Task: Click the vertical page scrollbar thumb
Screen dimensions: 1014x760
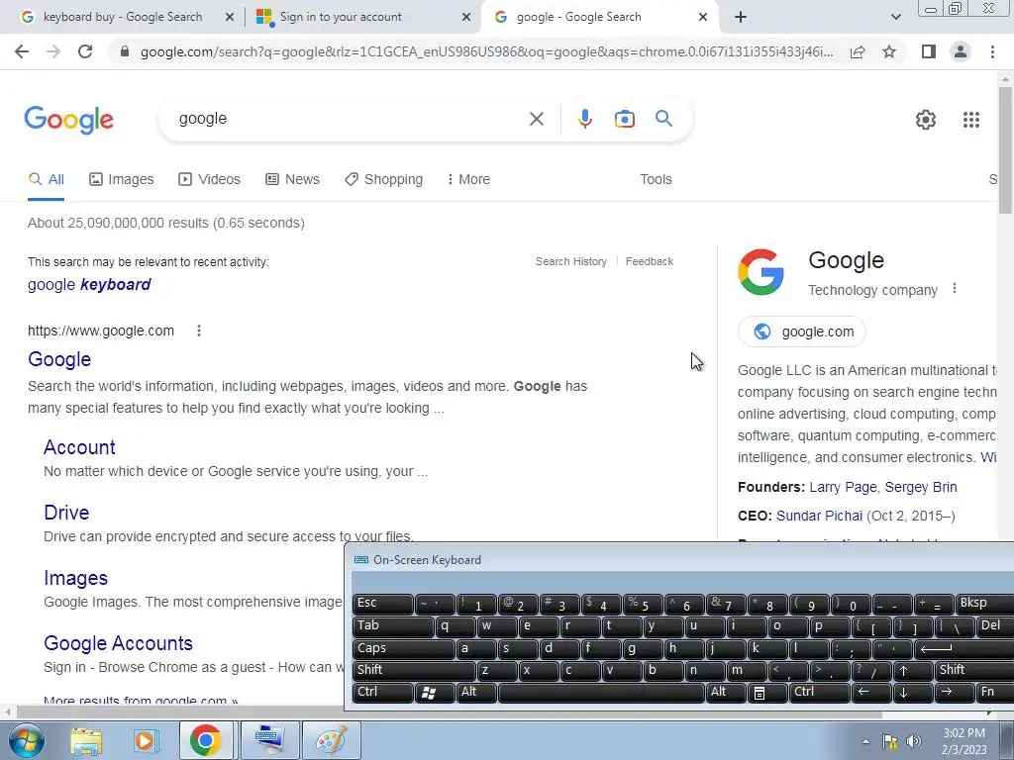Action: (x=1005, y=150)
